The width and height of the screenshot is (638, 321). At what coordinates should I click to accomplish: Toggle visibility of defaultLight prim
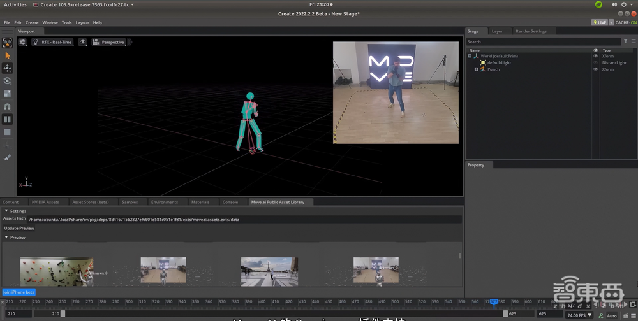pos(596,63)
